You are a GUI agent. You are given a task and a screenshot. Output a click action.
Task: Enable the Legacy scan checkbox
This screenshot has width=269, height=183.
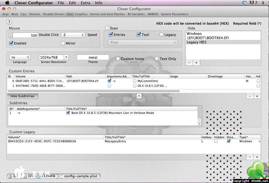[x=162, y=35]
